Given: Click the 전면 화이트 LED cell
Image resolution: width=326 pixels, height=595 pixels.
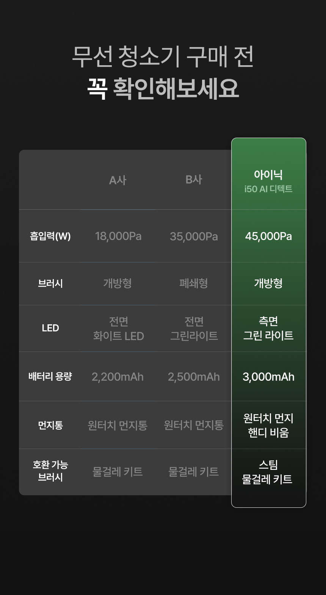Looking at the screenshot, I should pyautogui.click(x=118, y=329).
